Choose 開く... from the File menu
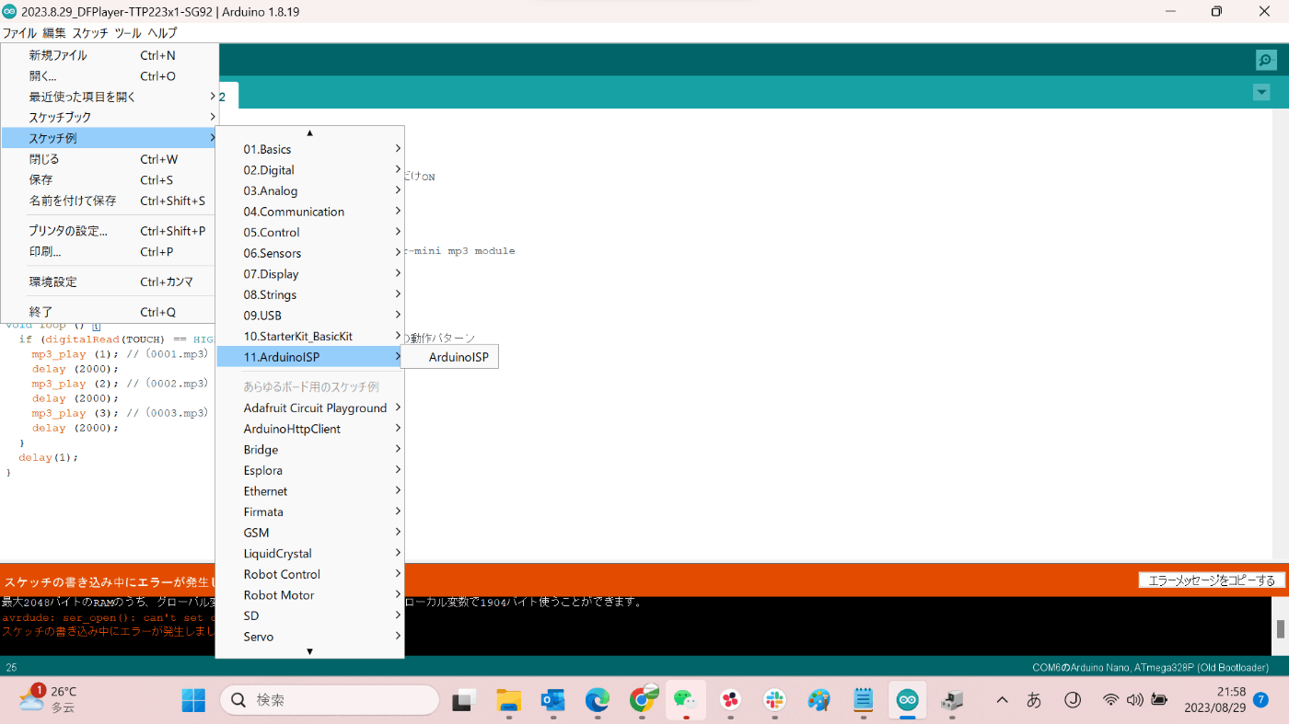The height and width of the screenshot is (724, 1289). (x=110, y=76)
